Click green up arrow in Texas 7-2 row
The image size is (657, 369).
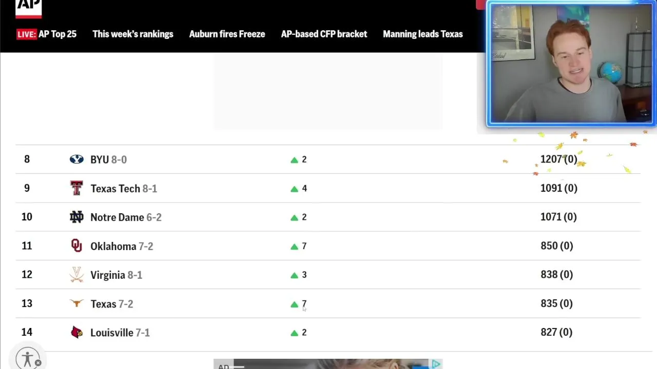[294, 304]
